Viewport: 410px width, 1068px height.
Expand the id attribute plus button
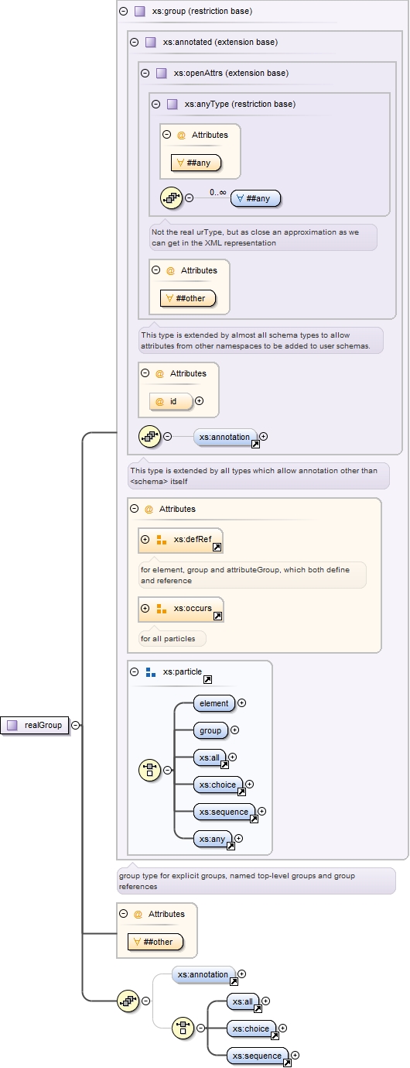pyautogui.click(x=199, y=401)
